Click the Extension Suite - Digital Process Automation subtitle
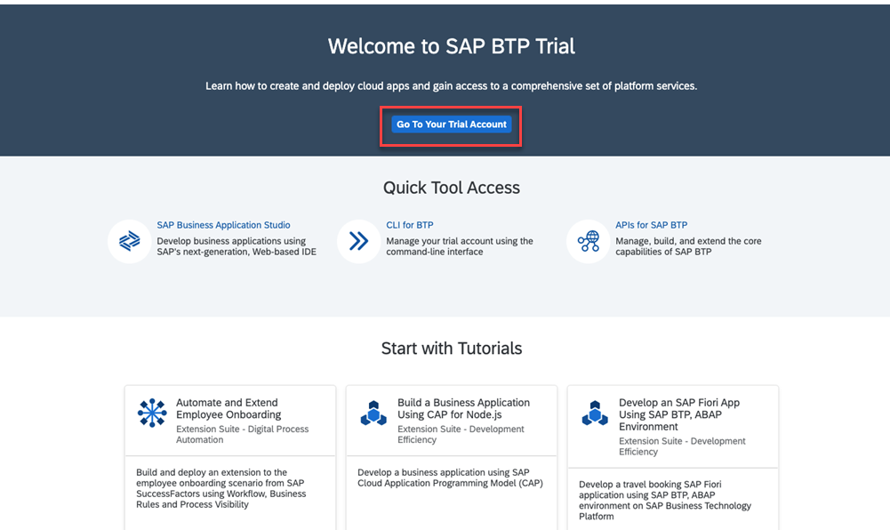The width and height of the screenshot is (890, 530). click(x=242, y=434)
